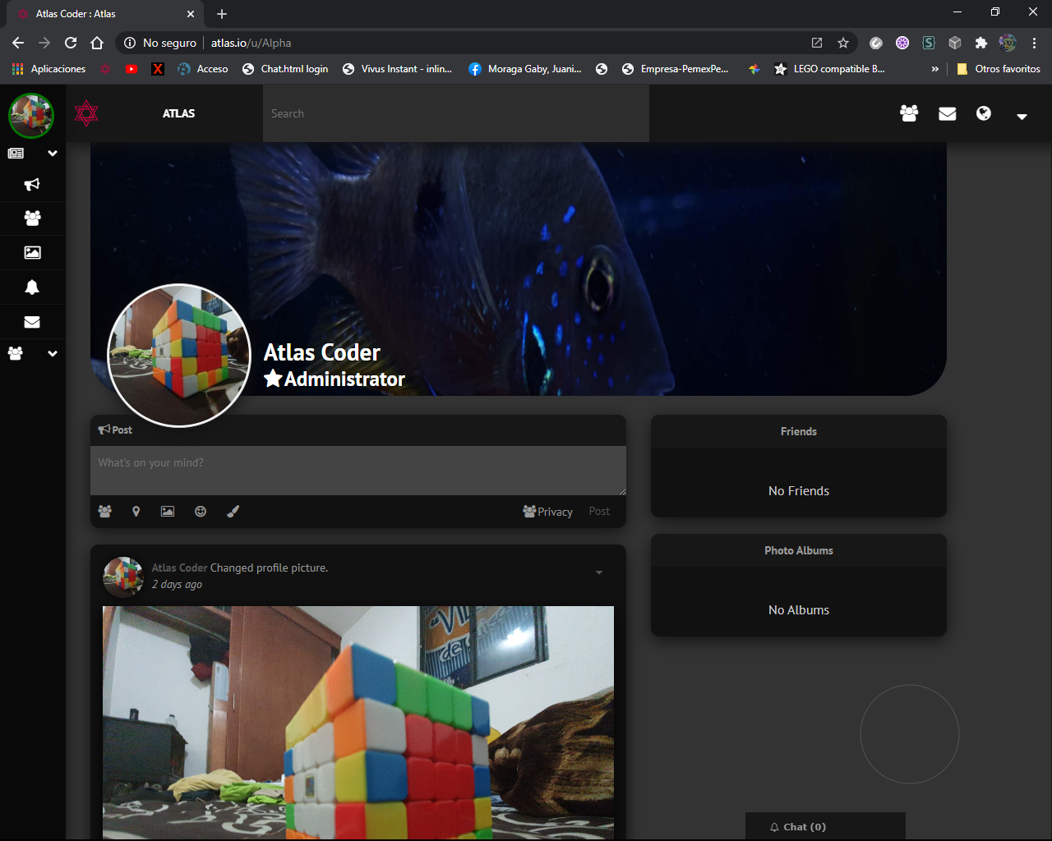Open notifications via the bell icon
Viewport: 1052px width, 841px height.
tap(32, 287)
